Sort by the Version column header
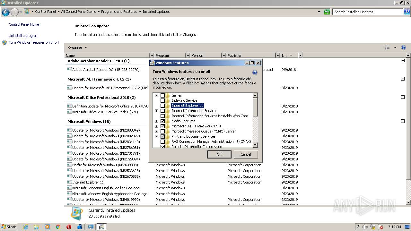 click(205, 56)
